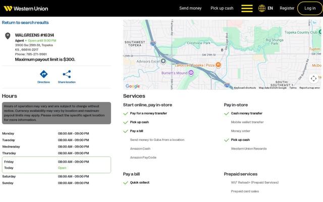The image size is (323, 202).
Task: Click the location pin beside WALGREENS #16314
Action: [8, 36]
